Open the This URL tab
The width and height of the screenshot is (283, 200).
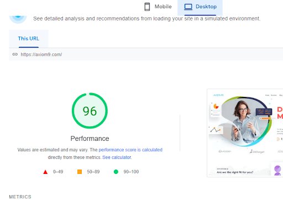pyautogui.click(x=29, y=39)
